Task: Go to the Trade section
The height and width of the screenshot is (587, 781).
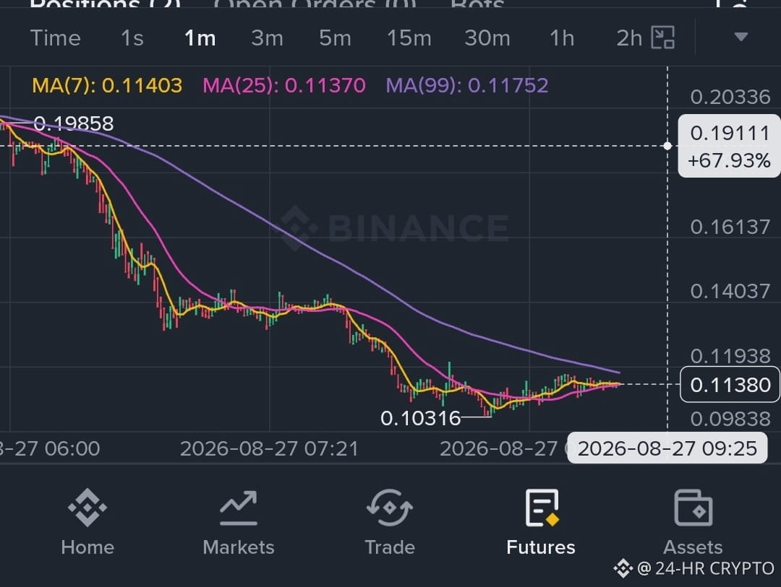Action: [390, 522]
